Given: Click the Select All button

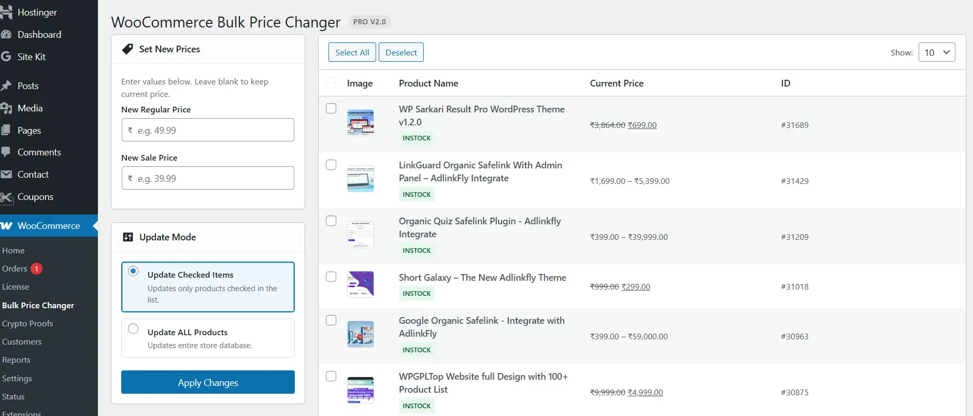Looking at the screenshot, I should tap(352, 52).
